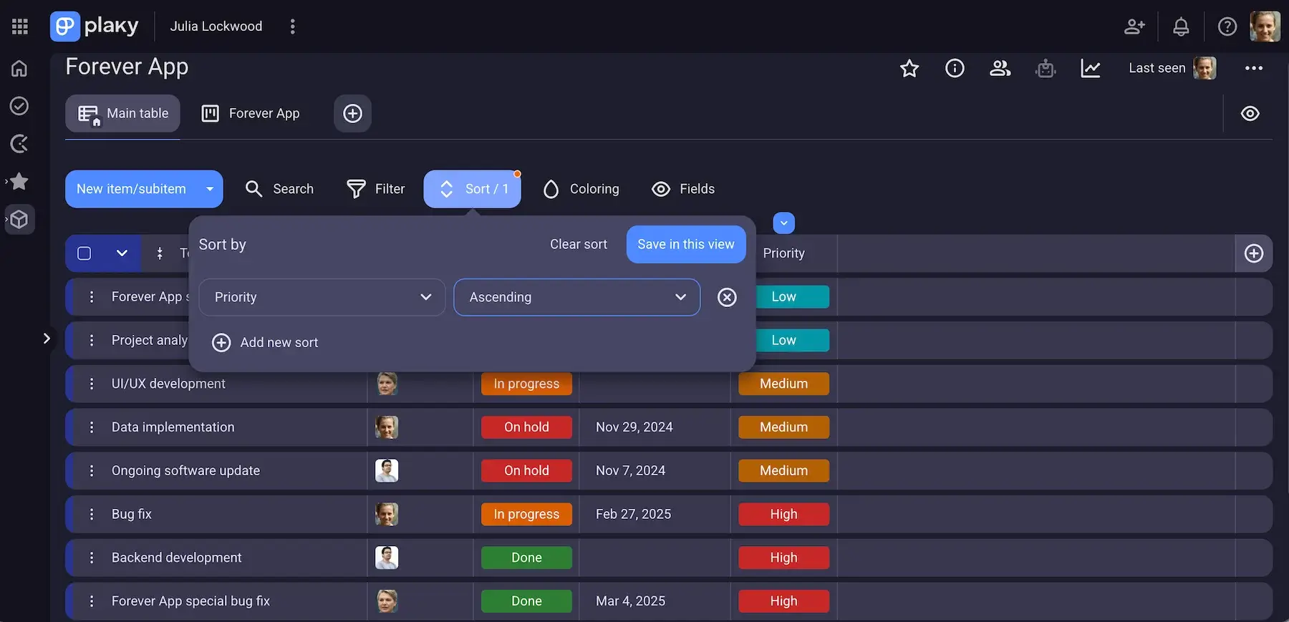
Task: Open the group drag handle menu in header
Action: [160, 253]
